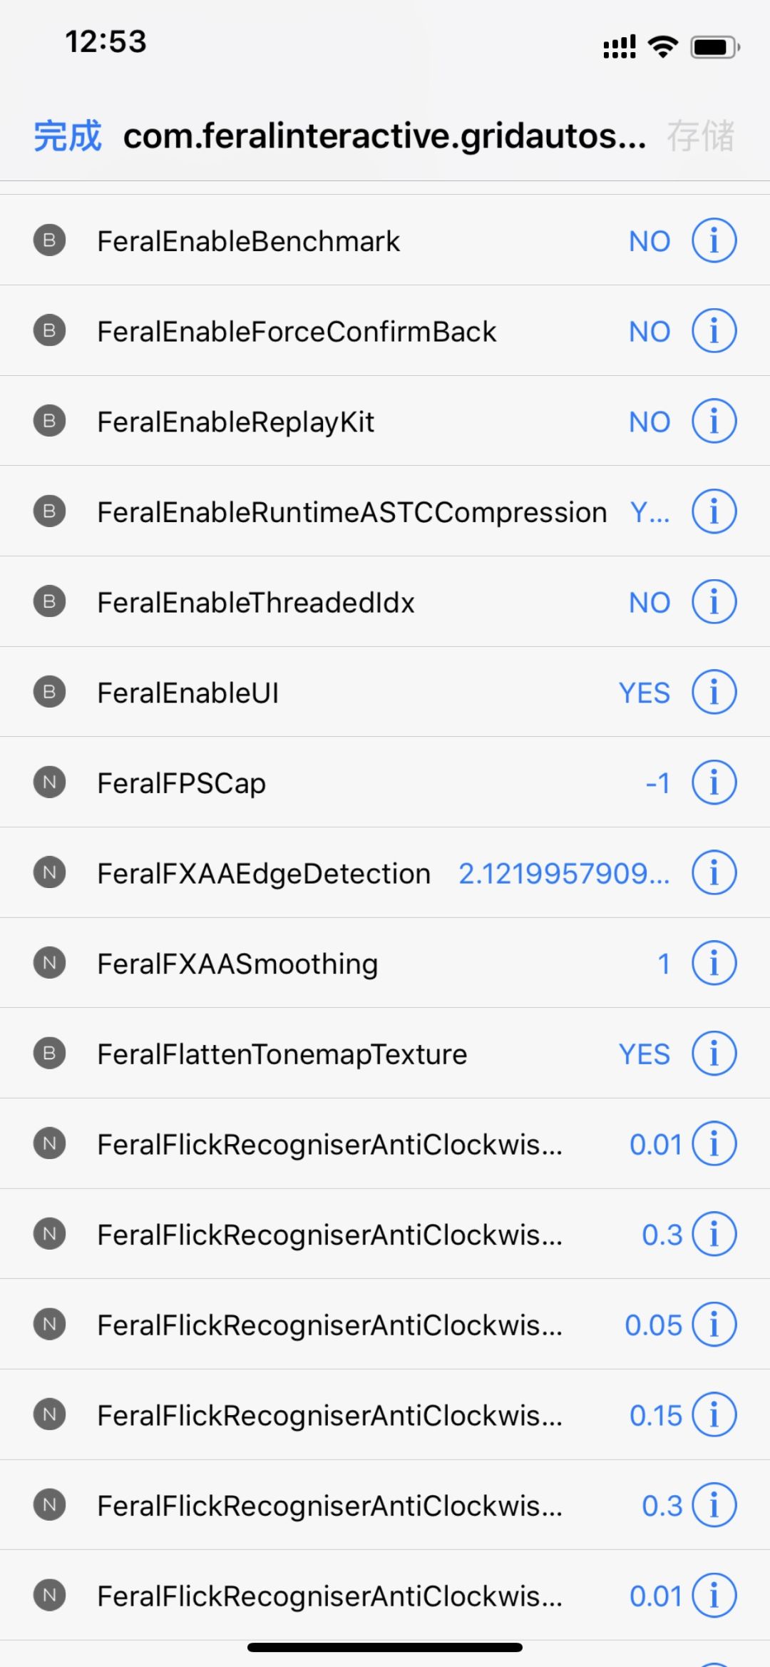Open info button for FeralFPSCap
Viewport: 770px width, 1667px height.
pyautogui.click(x=714, y=782)
